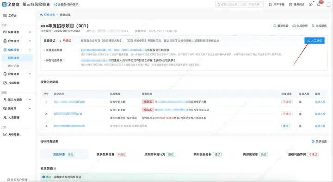Click the 该维度未发现风险事项 message
This screenshot has width=333, height=182.
(x=67, y=177)
